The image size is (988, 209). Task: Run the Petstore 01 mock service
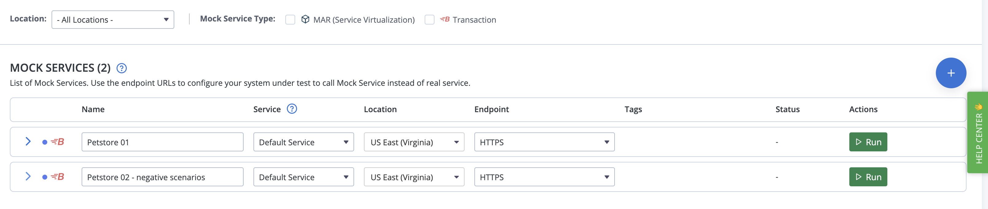click(x=868, y=142)
